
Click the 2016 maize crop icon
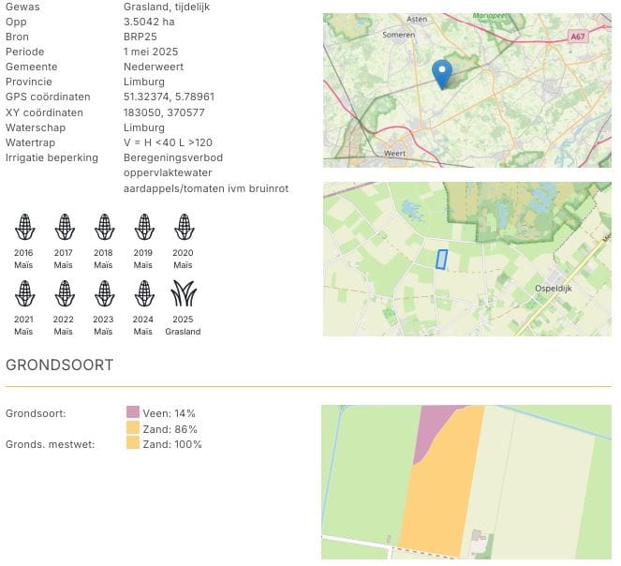pyautogui.click(x=23, y=227)
